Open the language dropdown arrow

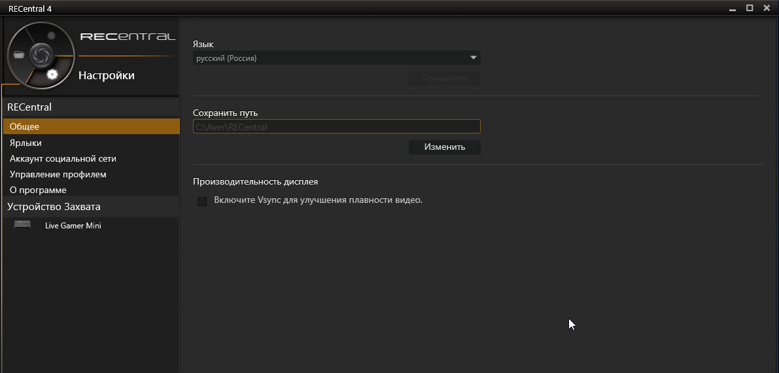tap(474, 58)
